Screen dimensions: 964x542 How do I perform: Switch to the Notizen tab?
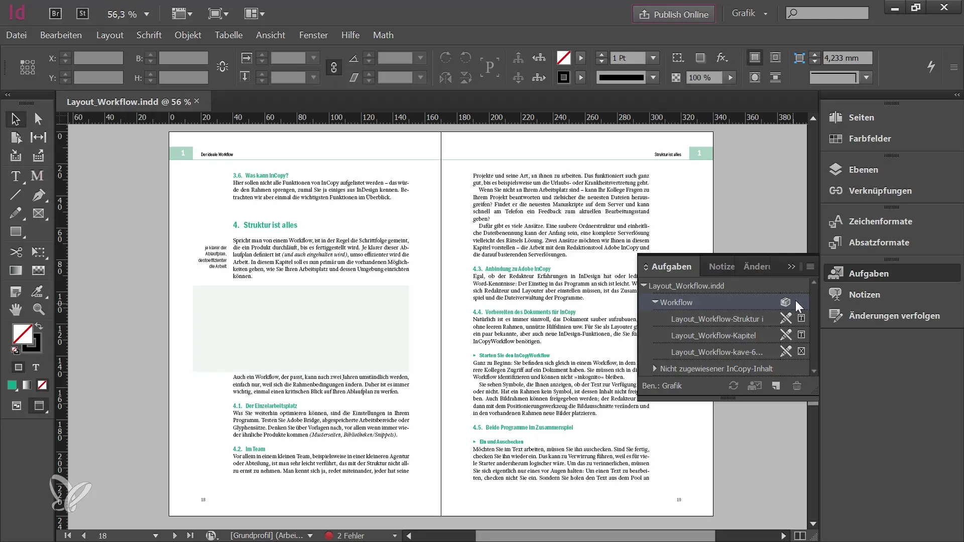[x=721, y=266]
